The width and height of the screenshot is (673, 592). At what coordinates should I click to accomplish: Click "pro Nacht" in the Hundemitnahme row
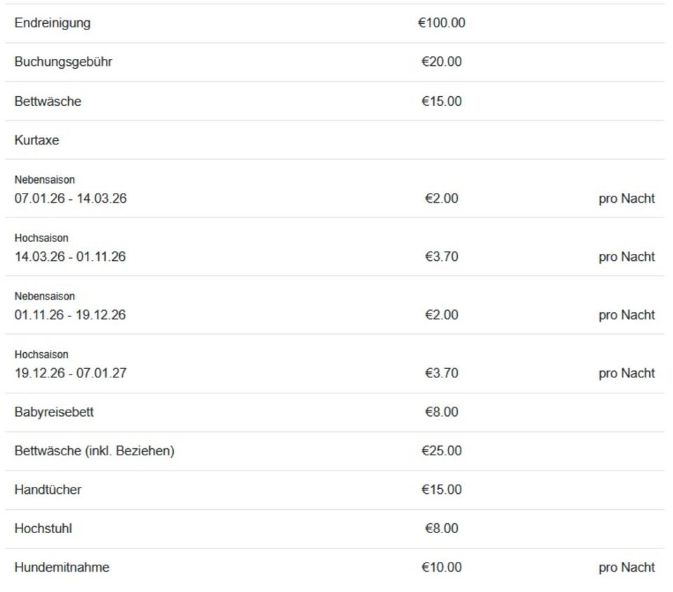[627, 567]
